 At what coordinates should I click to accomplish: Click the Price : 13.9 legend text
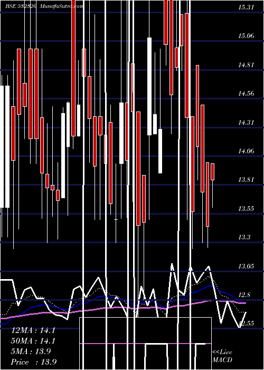click(34, 362)
